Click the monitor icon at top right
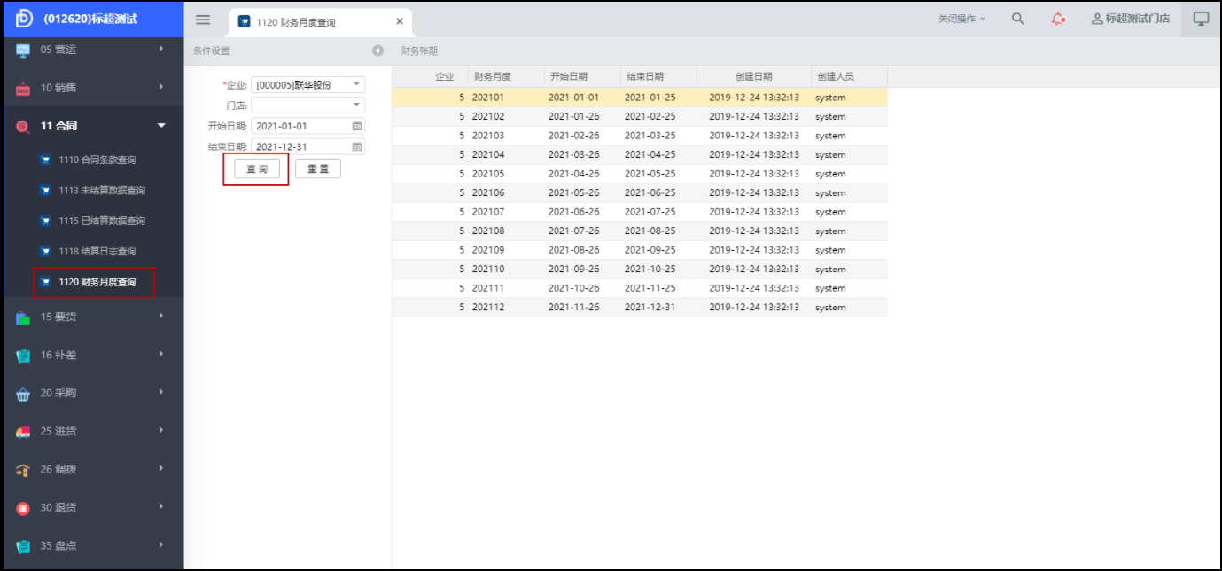1222x571 pixels. click(x=1201, y=19)
